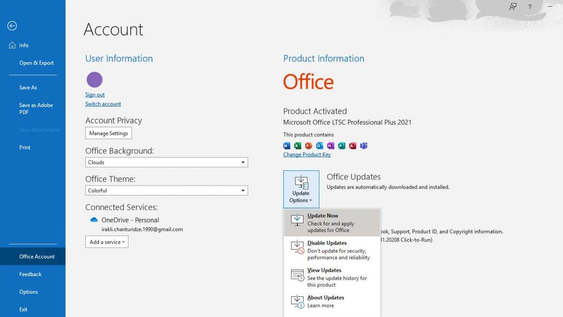The height and width of the screenshot is (317, 563).
Task: Click the PowerPoint icon in product list
Action: pyautogui.click(x=308, y=146)
